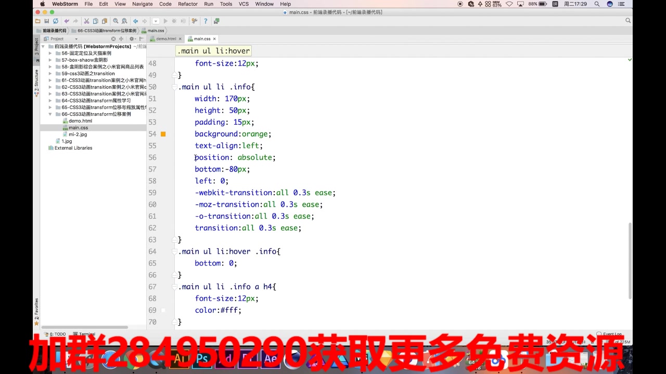Viewport: 666px width, 374px height.
Task: Fold the .info a h4 rule on line 67
Action: click(x=174, y=287)
